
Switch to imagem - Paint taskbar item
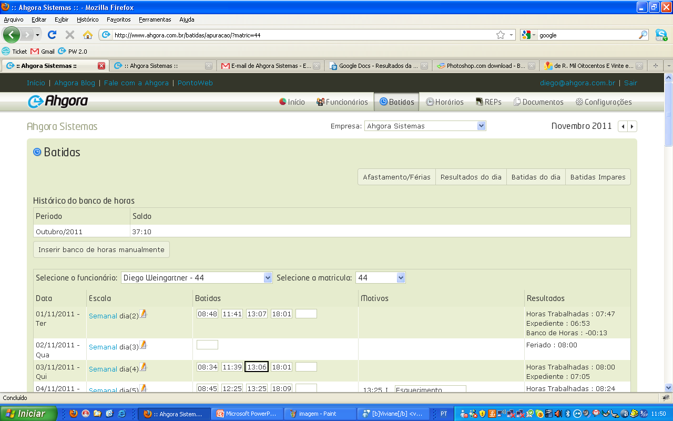[x=320, y=414]
